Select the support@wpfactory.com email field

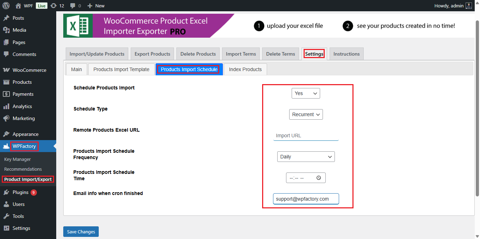click(x=305, y=199)
